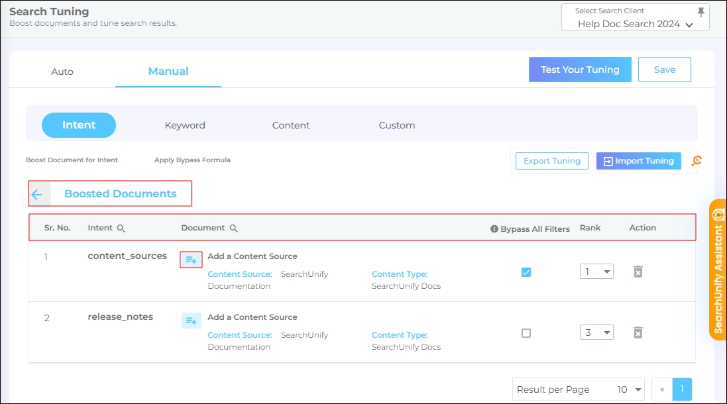Click the orange refresh icon beside Import Tuning
Screen dimensions: 727x404
pyautogui.click(x=696, y=161)
